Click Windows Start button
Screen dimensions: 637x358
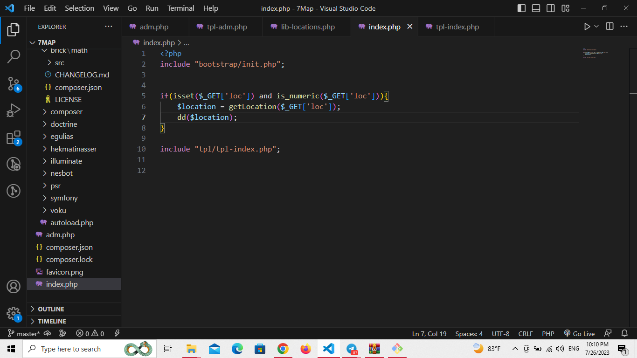pyautogui.click(x=11, y=349)
